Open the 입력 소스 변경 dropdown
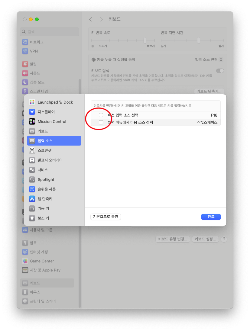Viewport: 250px width, 331px height. coord(209,60)
